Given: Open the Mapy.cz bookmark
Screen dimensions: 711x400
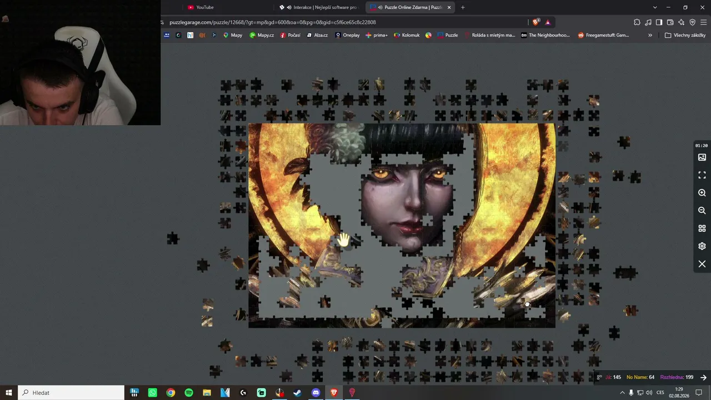Looking at the screenshot, I should [262, 35].
